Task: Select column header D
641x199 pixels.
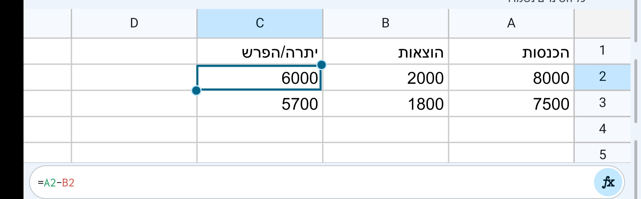Action: point(134,24)
